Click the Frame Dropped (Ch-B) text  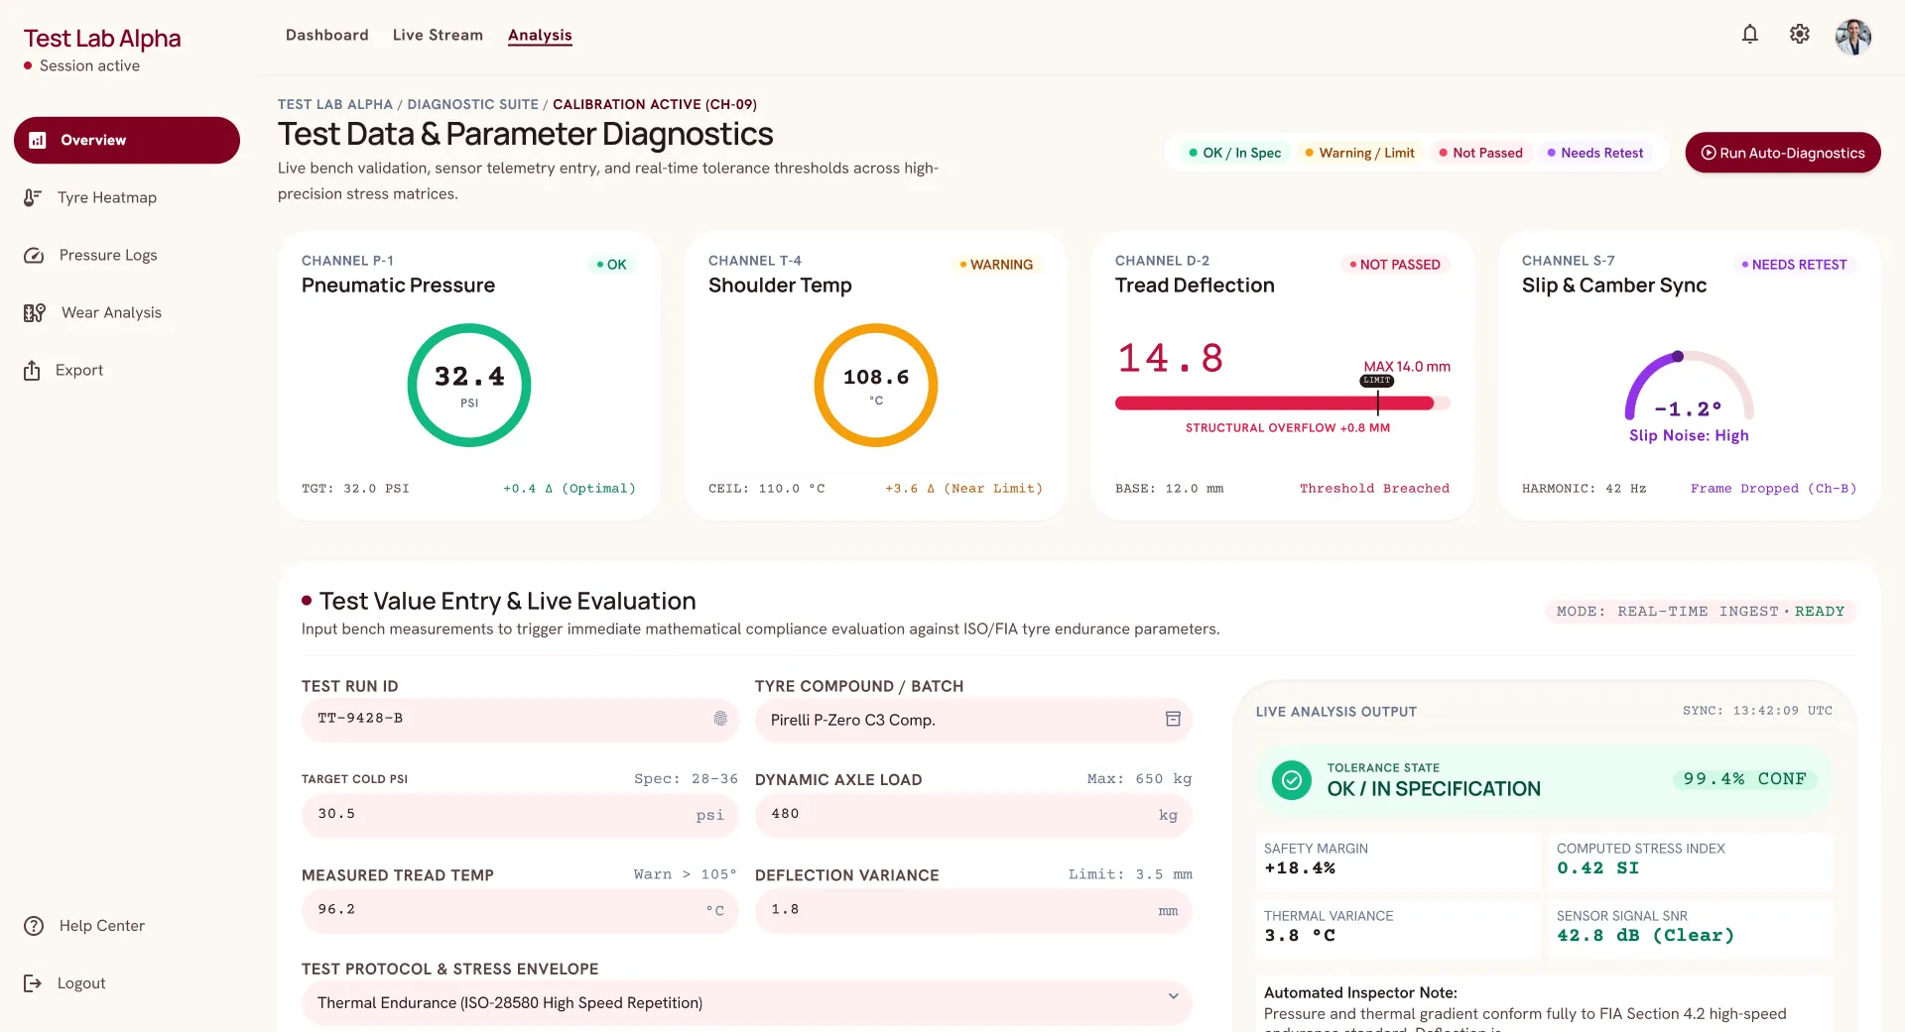click(x=1773, y=489)
